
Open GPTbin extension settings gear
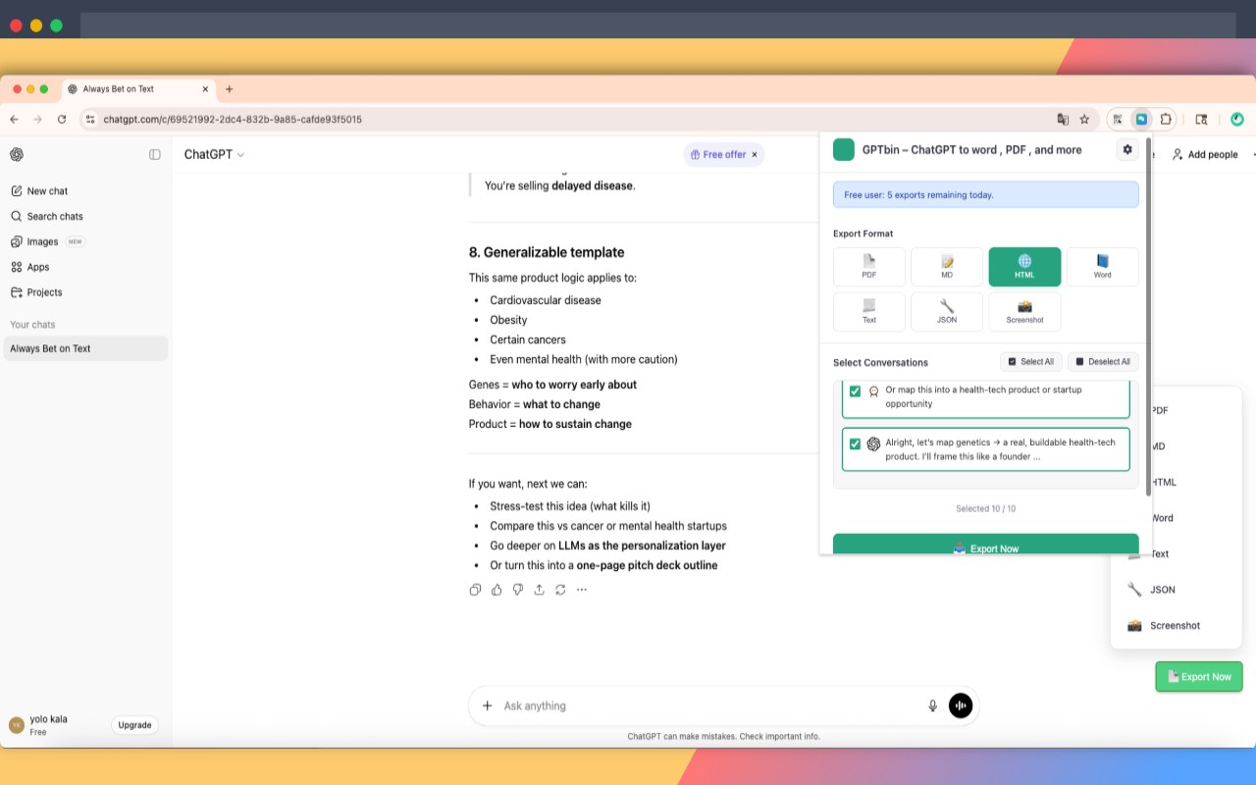coord(1126,149)
